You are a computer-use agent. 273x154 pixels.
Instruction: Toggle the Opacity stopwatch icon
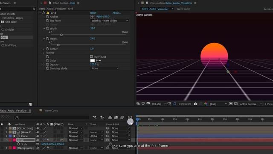47,65
